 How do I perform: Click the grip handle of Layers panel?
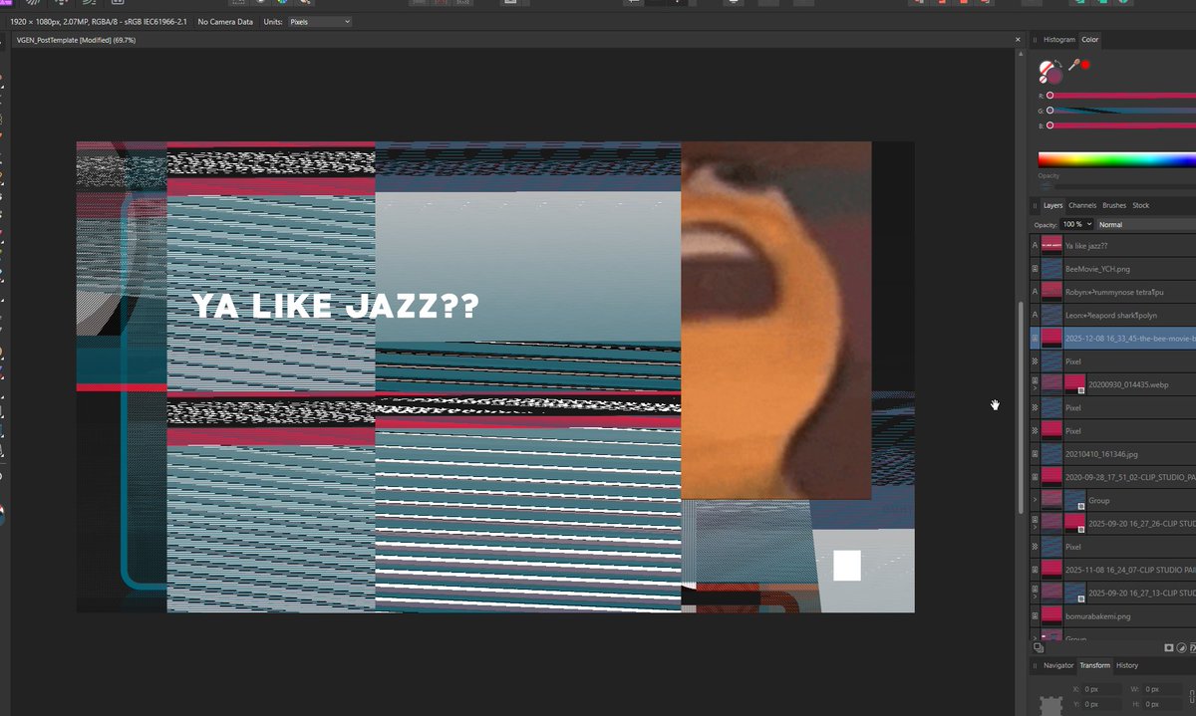tap(1035, 205)
